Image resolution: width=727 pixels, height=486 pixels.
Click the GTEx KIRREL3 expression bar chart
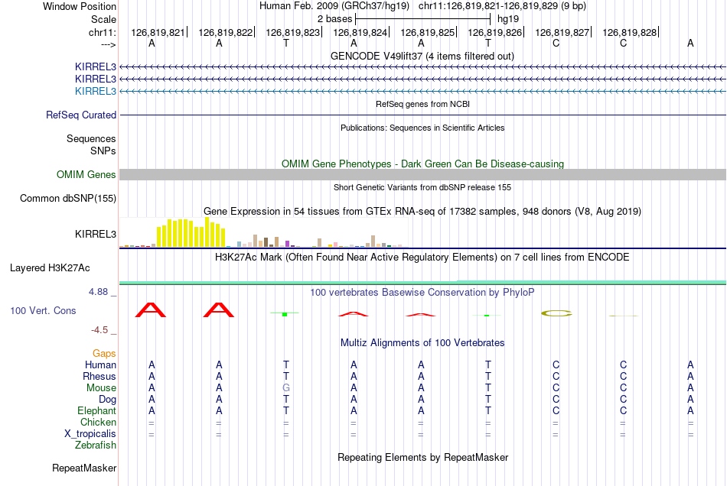point(263,232)
